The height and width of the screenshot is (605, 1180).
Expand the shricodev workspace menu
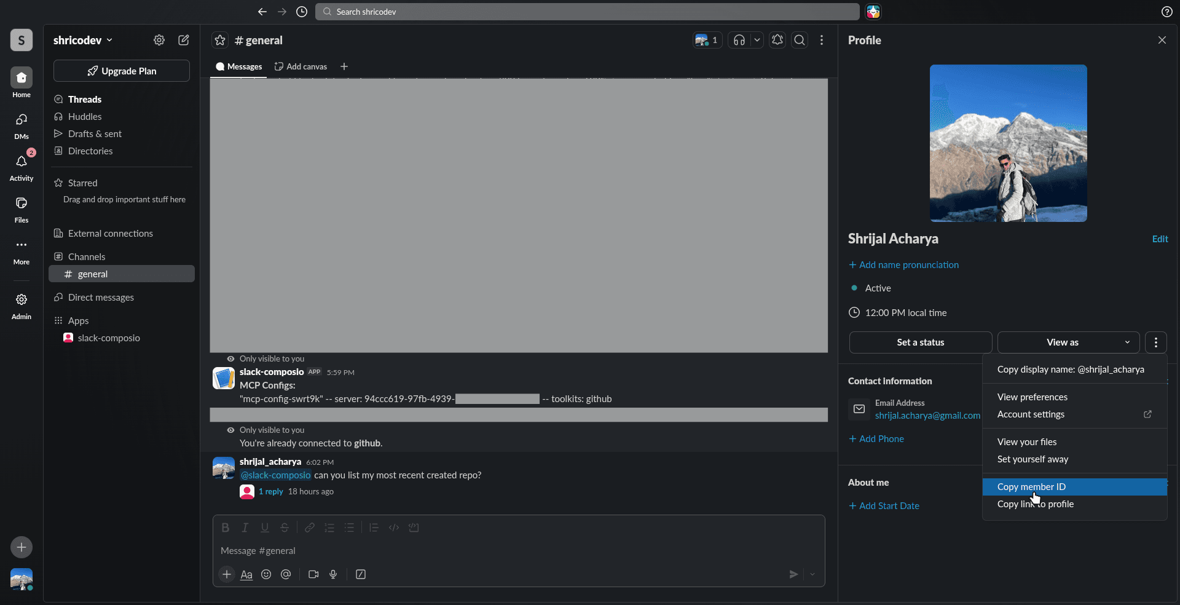pyautogui.click(x=83, y=40)
